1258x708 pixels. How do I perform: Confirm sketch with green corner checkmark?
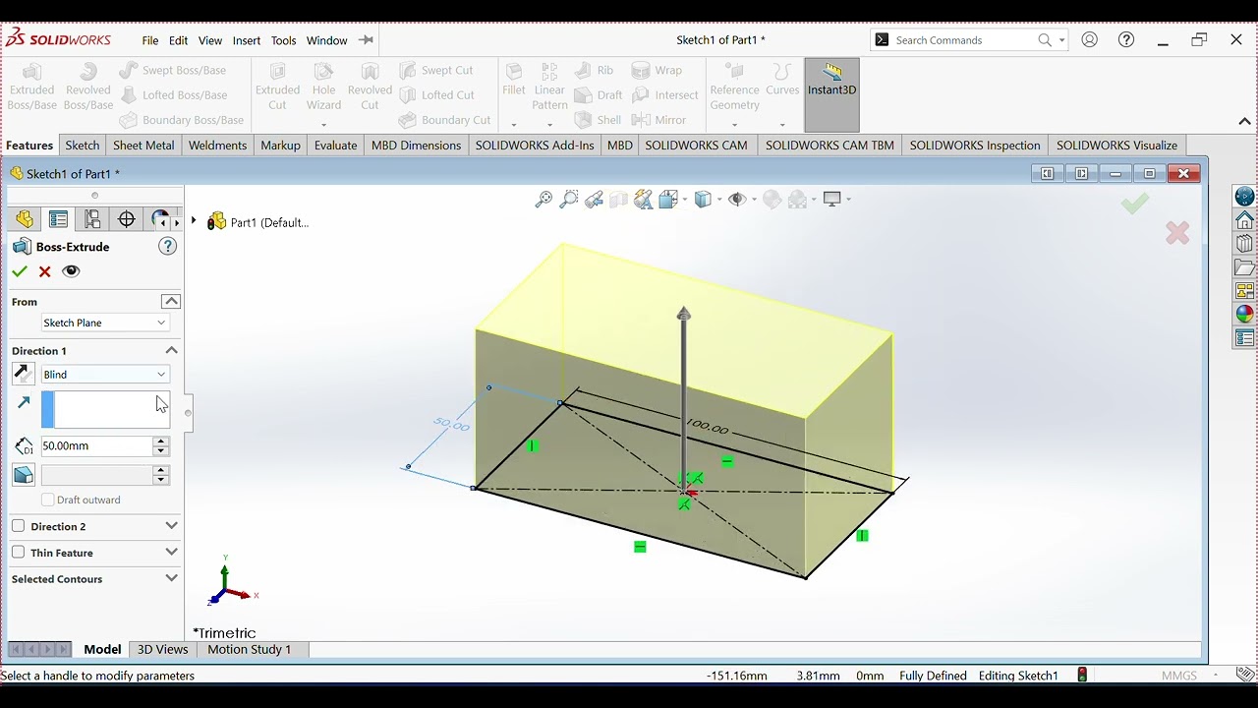pyautogui.click(x=1135, y=204)
